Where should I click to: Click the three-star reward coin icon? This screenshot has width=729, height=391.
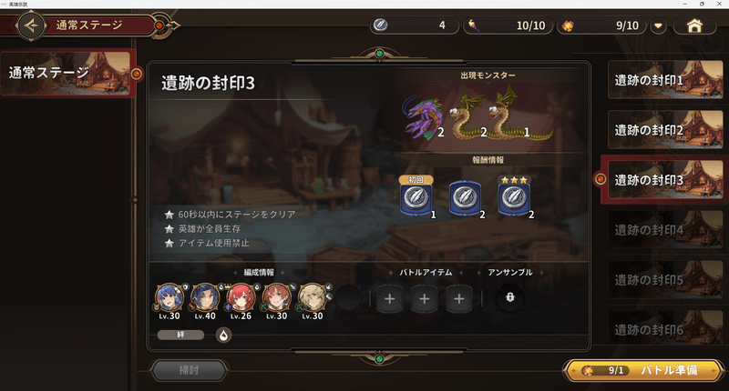(x=514, y=198)
